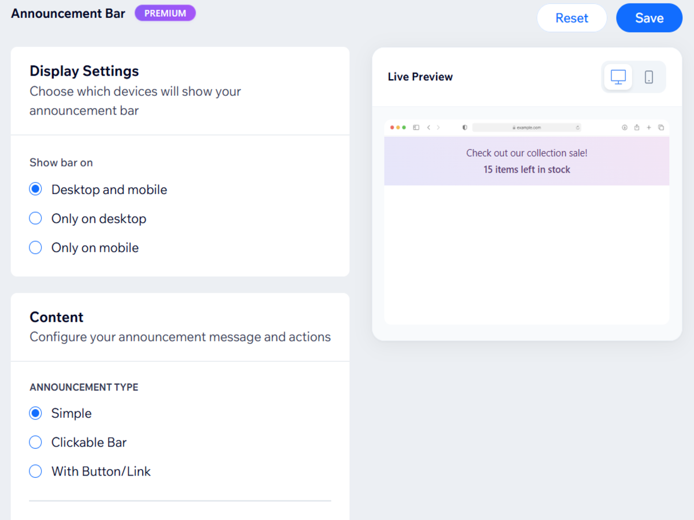Screen dimensions: 694x520
Task: Save the announcement bar settings
Action: 649,18
